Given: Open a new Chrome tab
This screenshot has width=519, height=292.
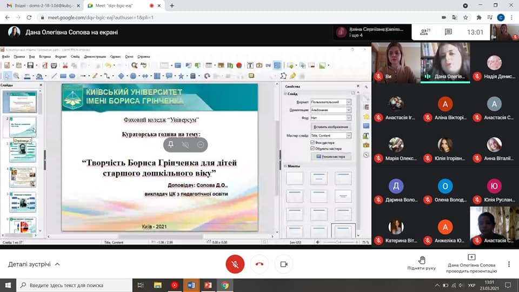Looking at the screenshot, I should (172, 5).
